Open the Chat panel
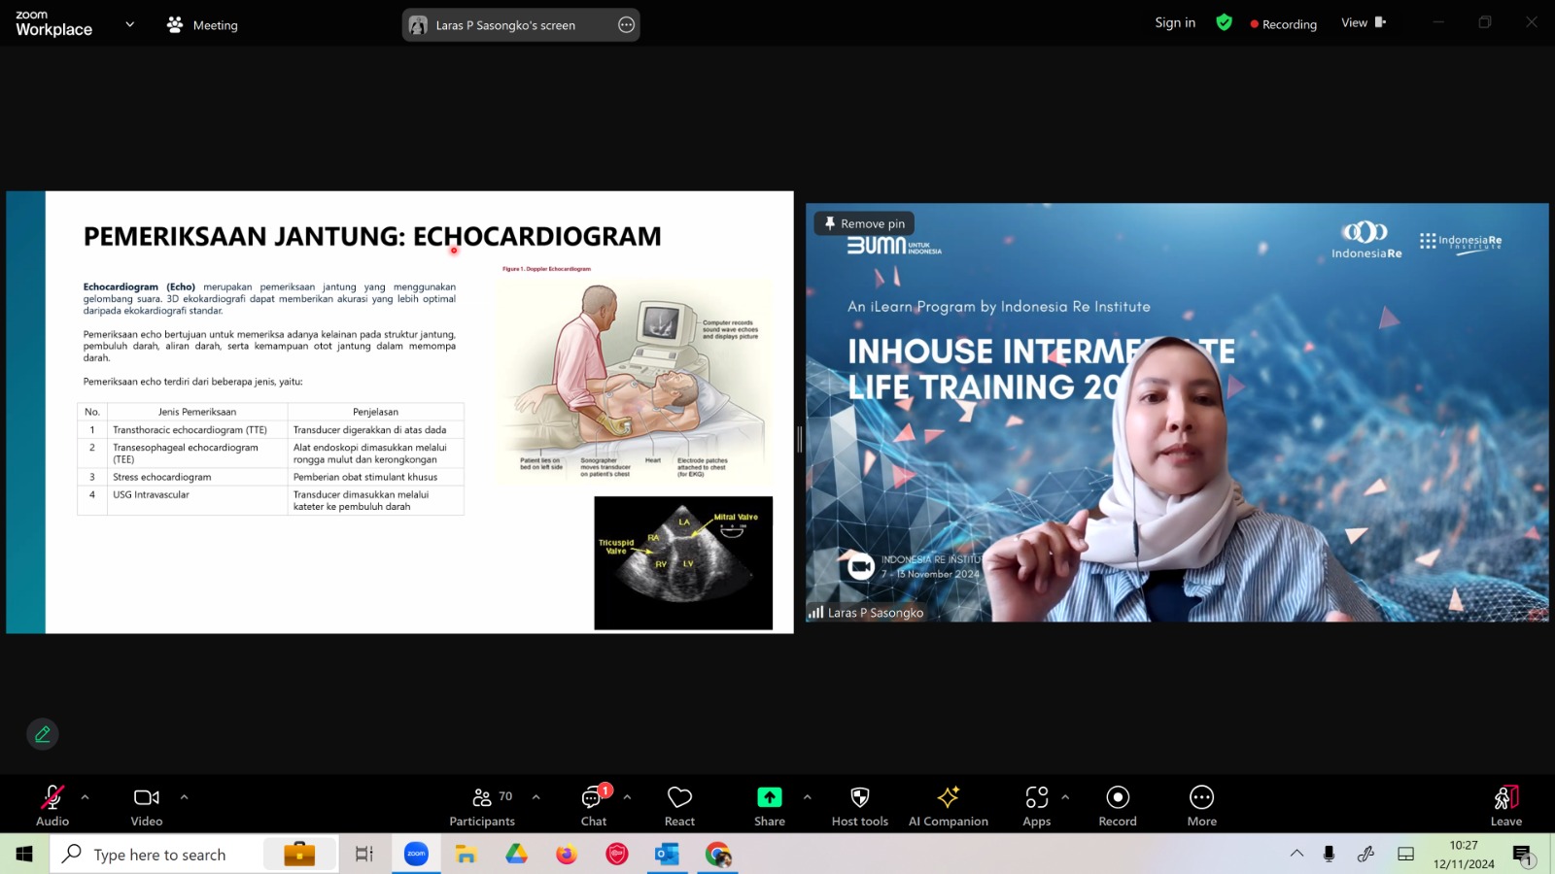 pos(594,805)
